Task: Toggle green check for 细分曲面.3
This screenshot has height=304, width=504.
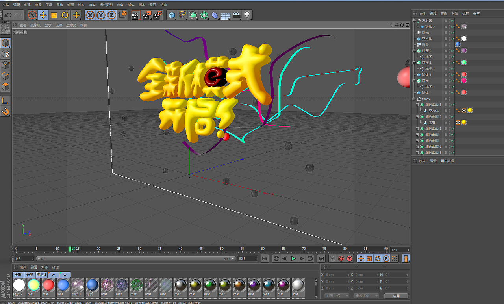Action: [452, 105]
